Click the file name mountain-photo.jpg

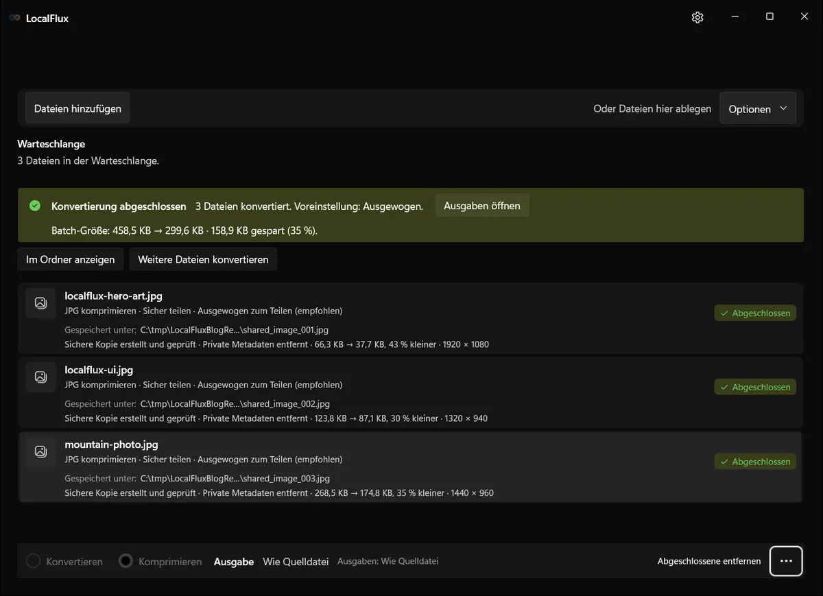pyautogui.click(x=111, y=444)
